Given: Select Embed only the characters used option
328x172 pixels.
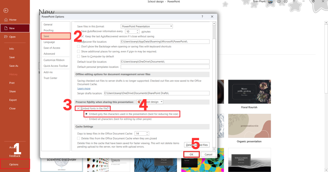Looking at the screenshot, I should pos(87,114).
